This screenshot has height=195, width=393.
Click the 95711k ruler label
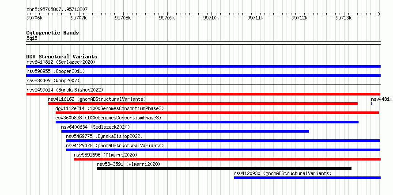click(x=255, y=18)
